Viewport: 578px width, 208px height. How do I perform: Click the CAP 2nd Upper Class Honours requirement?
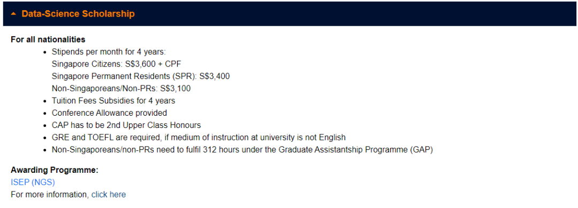[x=126, y=125]
